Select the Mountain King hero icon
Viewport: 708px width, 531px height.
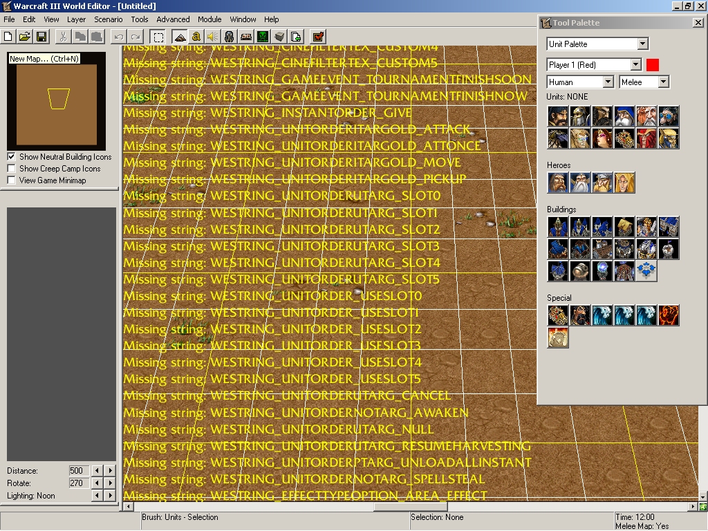(602, 183)
